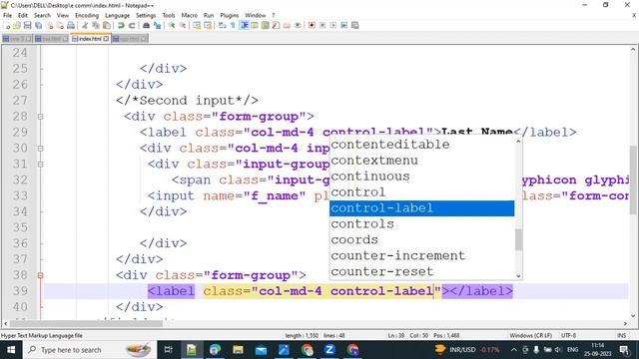Collapse the fold marker at line 31
This screenshot has height=359, width=639.
pyautogui.click(x=40, y=165)
